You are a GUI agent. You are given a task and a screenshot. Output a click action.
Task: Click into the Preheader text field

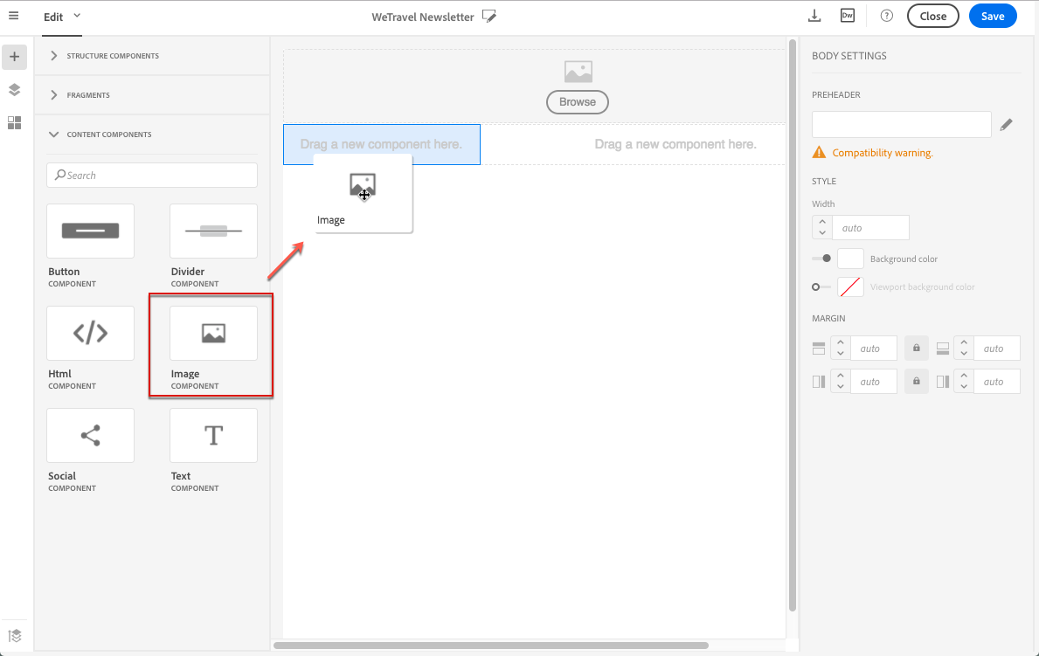coord(901,125)
